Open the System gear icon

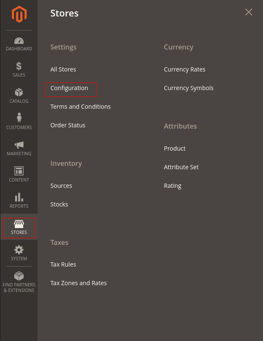[19, 250]
